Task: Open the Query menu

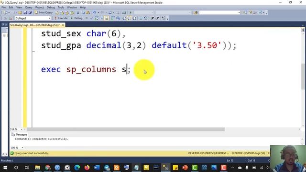Action: point(29,8)
